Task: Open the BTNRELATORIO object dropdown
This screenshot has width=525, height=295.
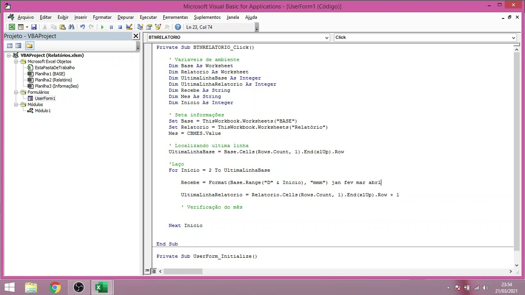Action: [x=326, y=38]
